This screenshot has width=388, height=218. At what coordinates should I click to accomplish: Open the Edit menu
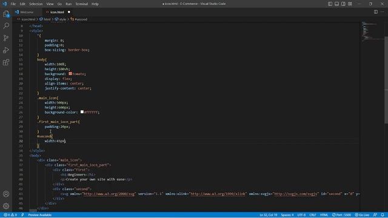22,4
